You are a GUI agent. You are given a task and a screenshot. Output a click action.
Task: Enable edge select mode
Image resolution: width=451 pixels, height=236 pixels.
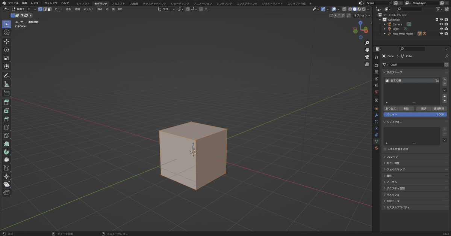pos(45,9)
